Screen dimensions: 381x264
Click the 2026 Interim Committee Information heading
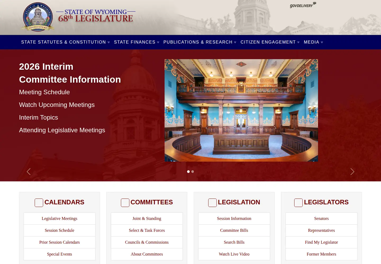tap(70, 73)
